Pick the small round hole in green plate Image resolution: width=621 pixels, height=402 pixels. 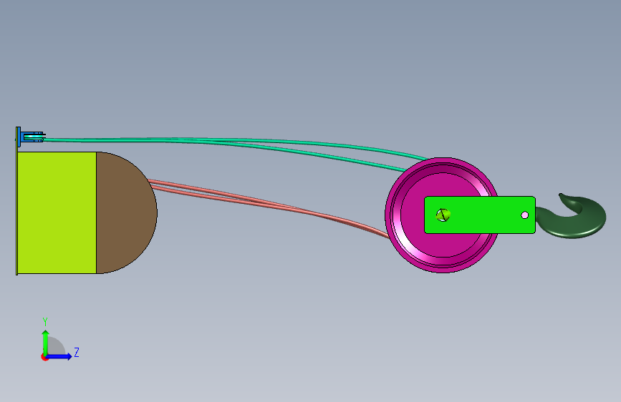click(x=525, y=215)
